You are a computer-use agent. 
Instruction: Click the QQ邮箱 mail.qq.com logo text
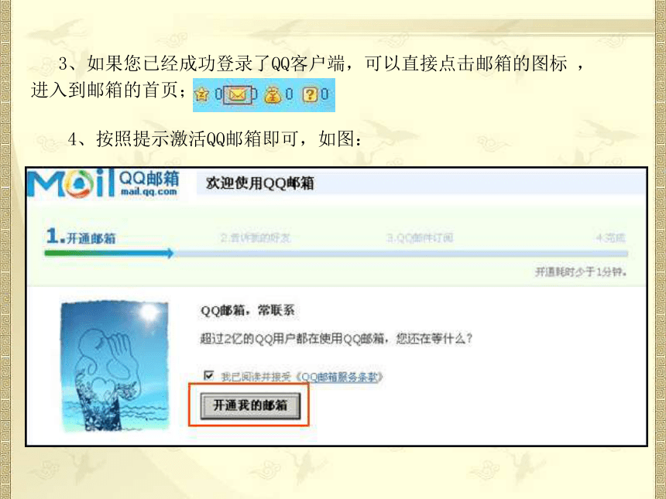coord(149,183)
